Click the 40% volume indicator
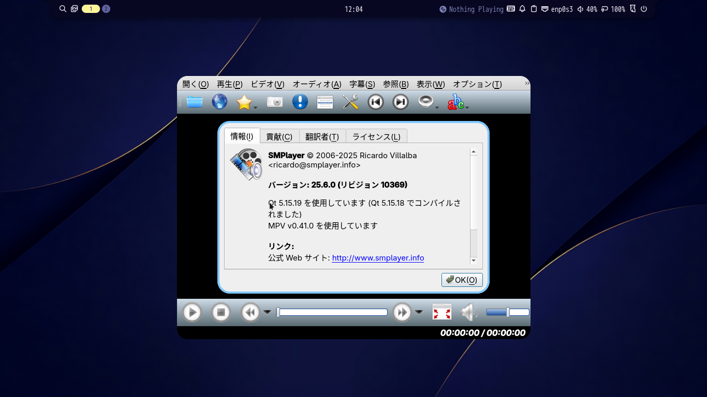707x397 pixels. coord(587,9)
